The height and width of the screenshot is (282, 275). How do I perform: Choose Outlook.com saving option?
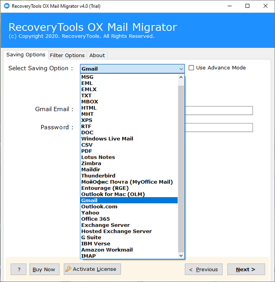(129, 206)
